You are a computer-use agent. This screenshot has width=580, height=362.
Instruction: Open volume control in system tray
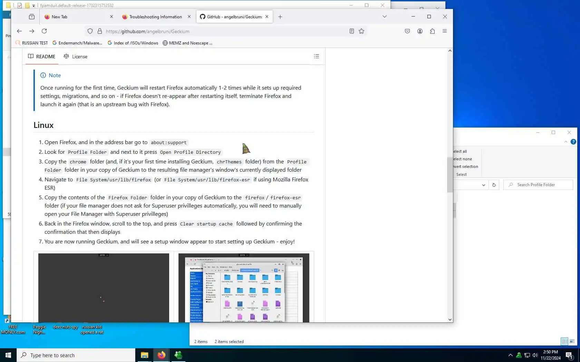(x=535, y=355)
